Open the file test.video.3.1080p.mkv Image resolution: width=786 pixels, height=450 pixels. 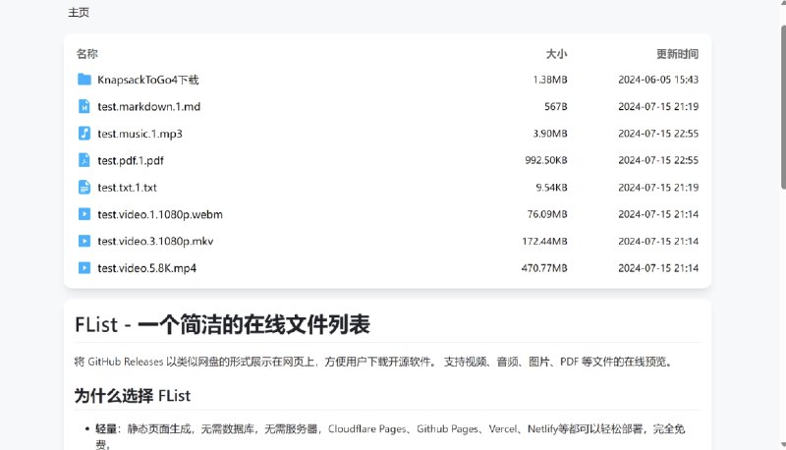(155, 242)
